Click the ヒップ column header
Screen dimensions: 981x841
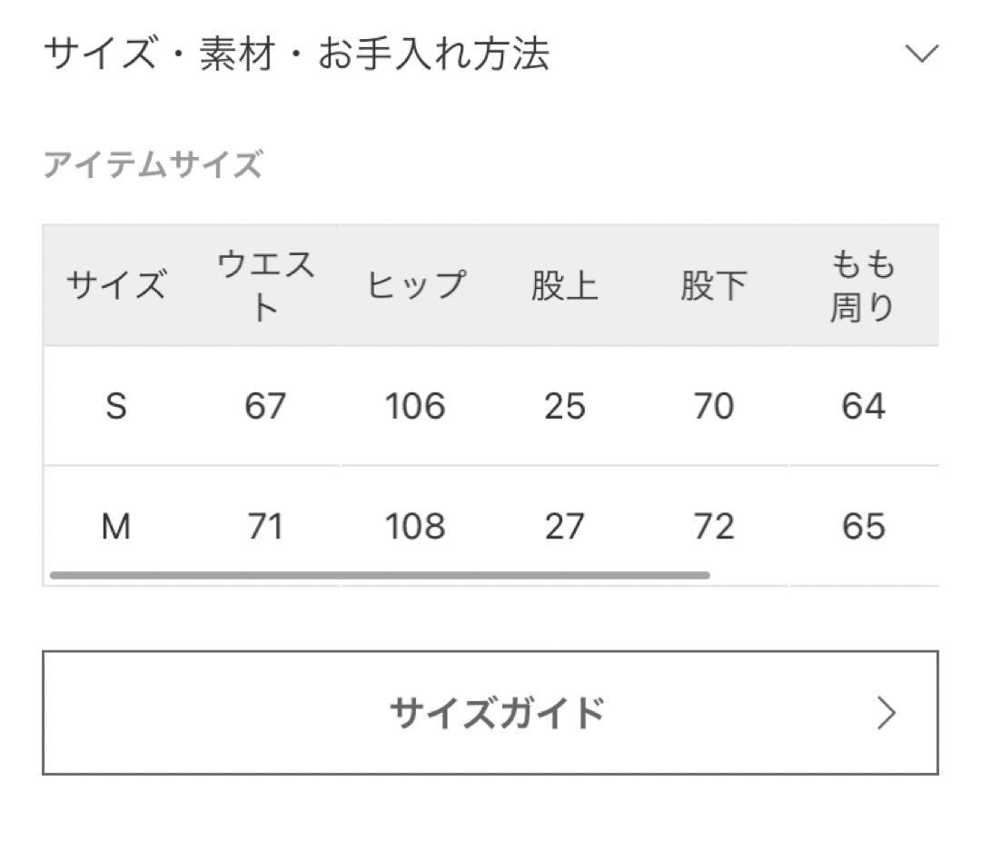point(416,284)
